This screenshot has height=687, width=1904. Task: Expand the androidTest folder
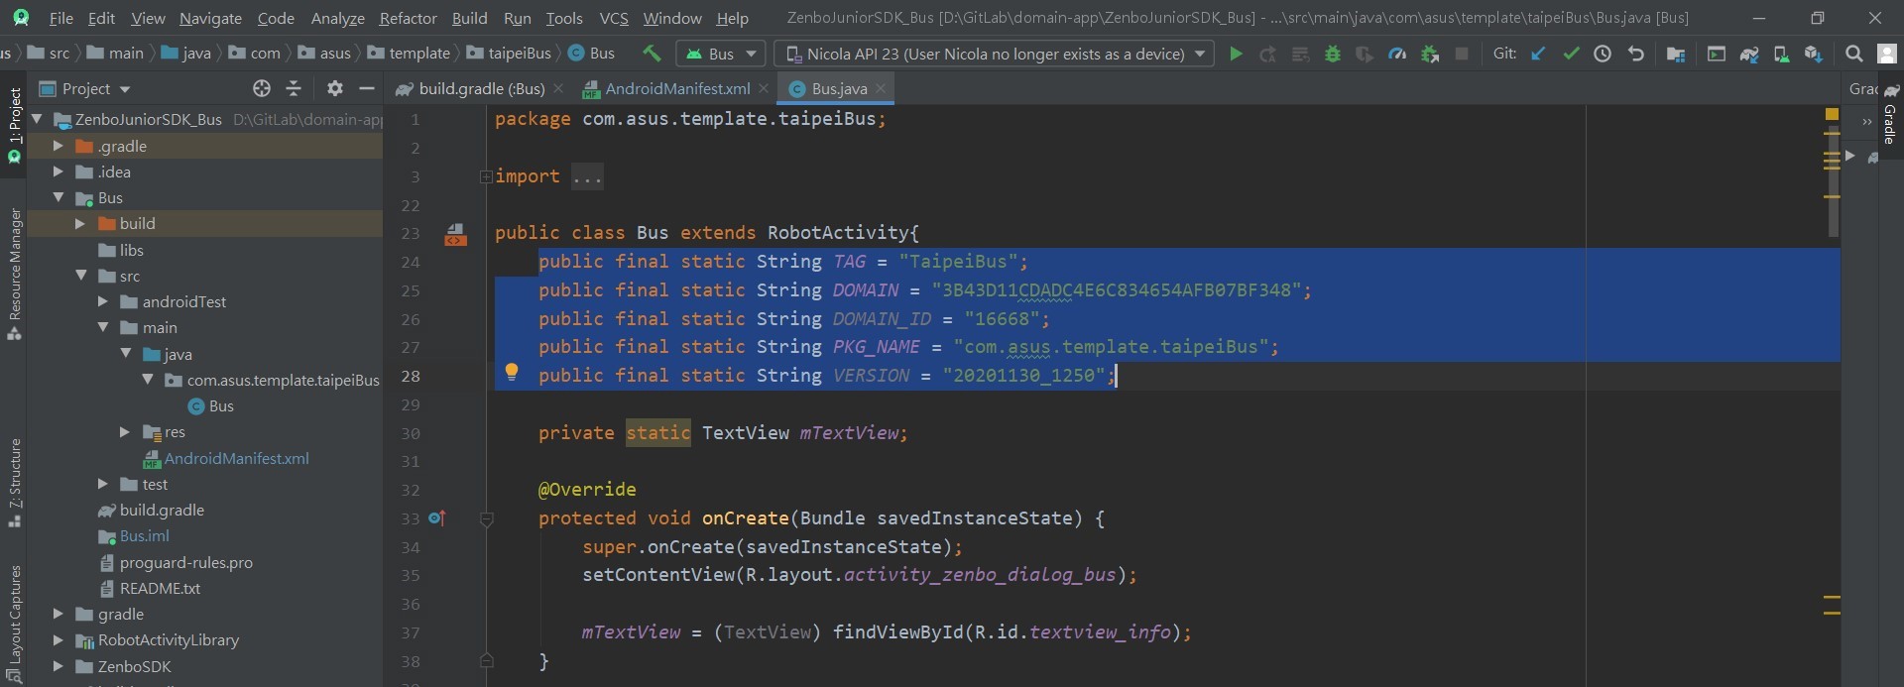pyautogui.click(x=103, y=301)
